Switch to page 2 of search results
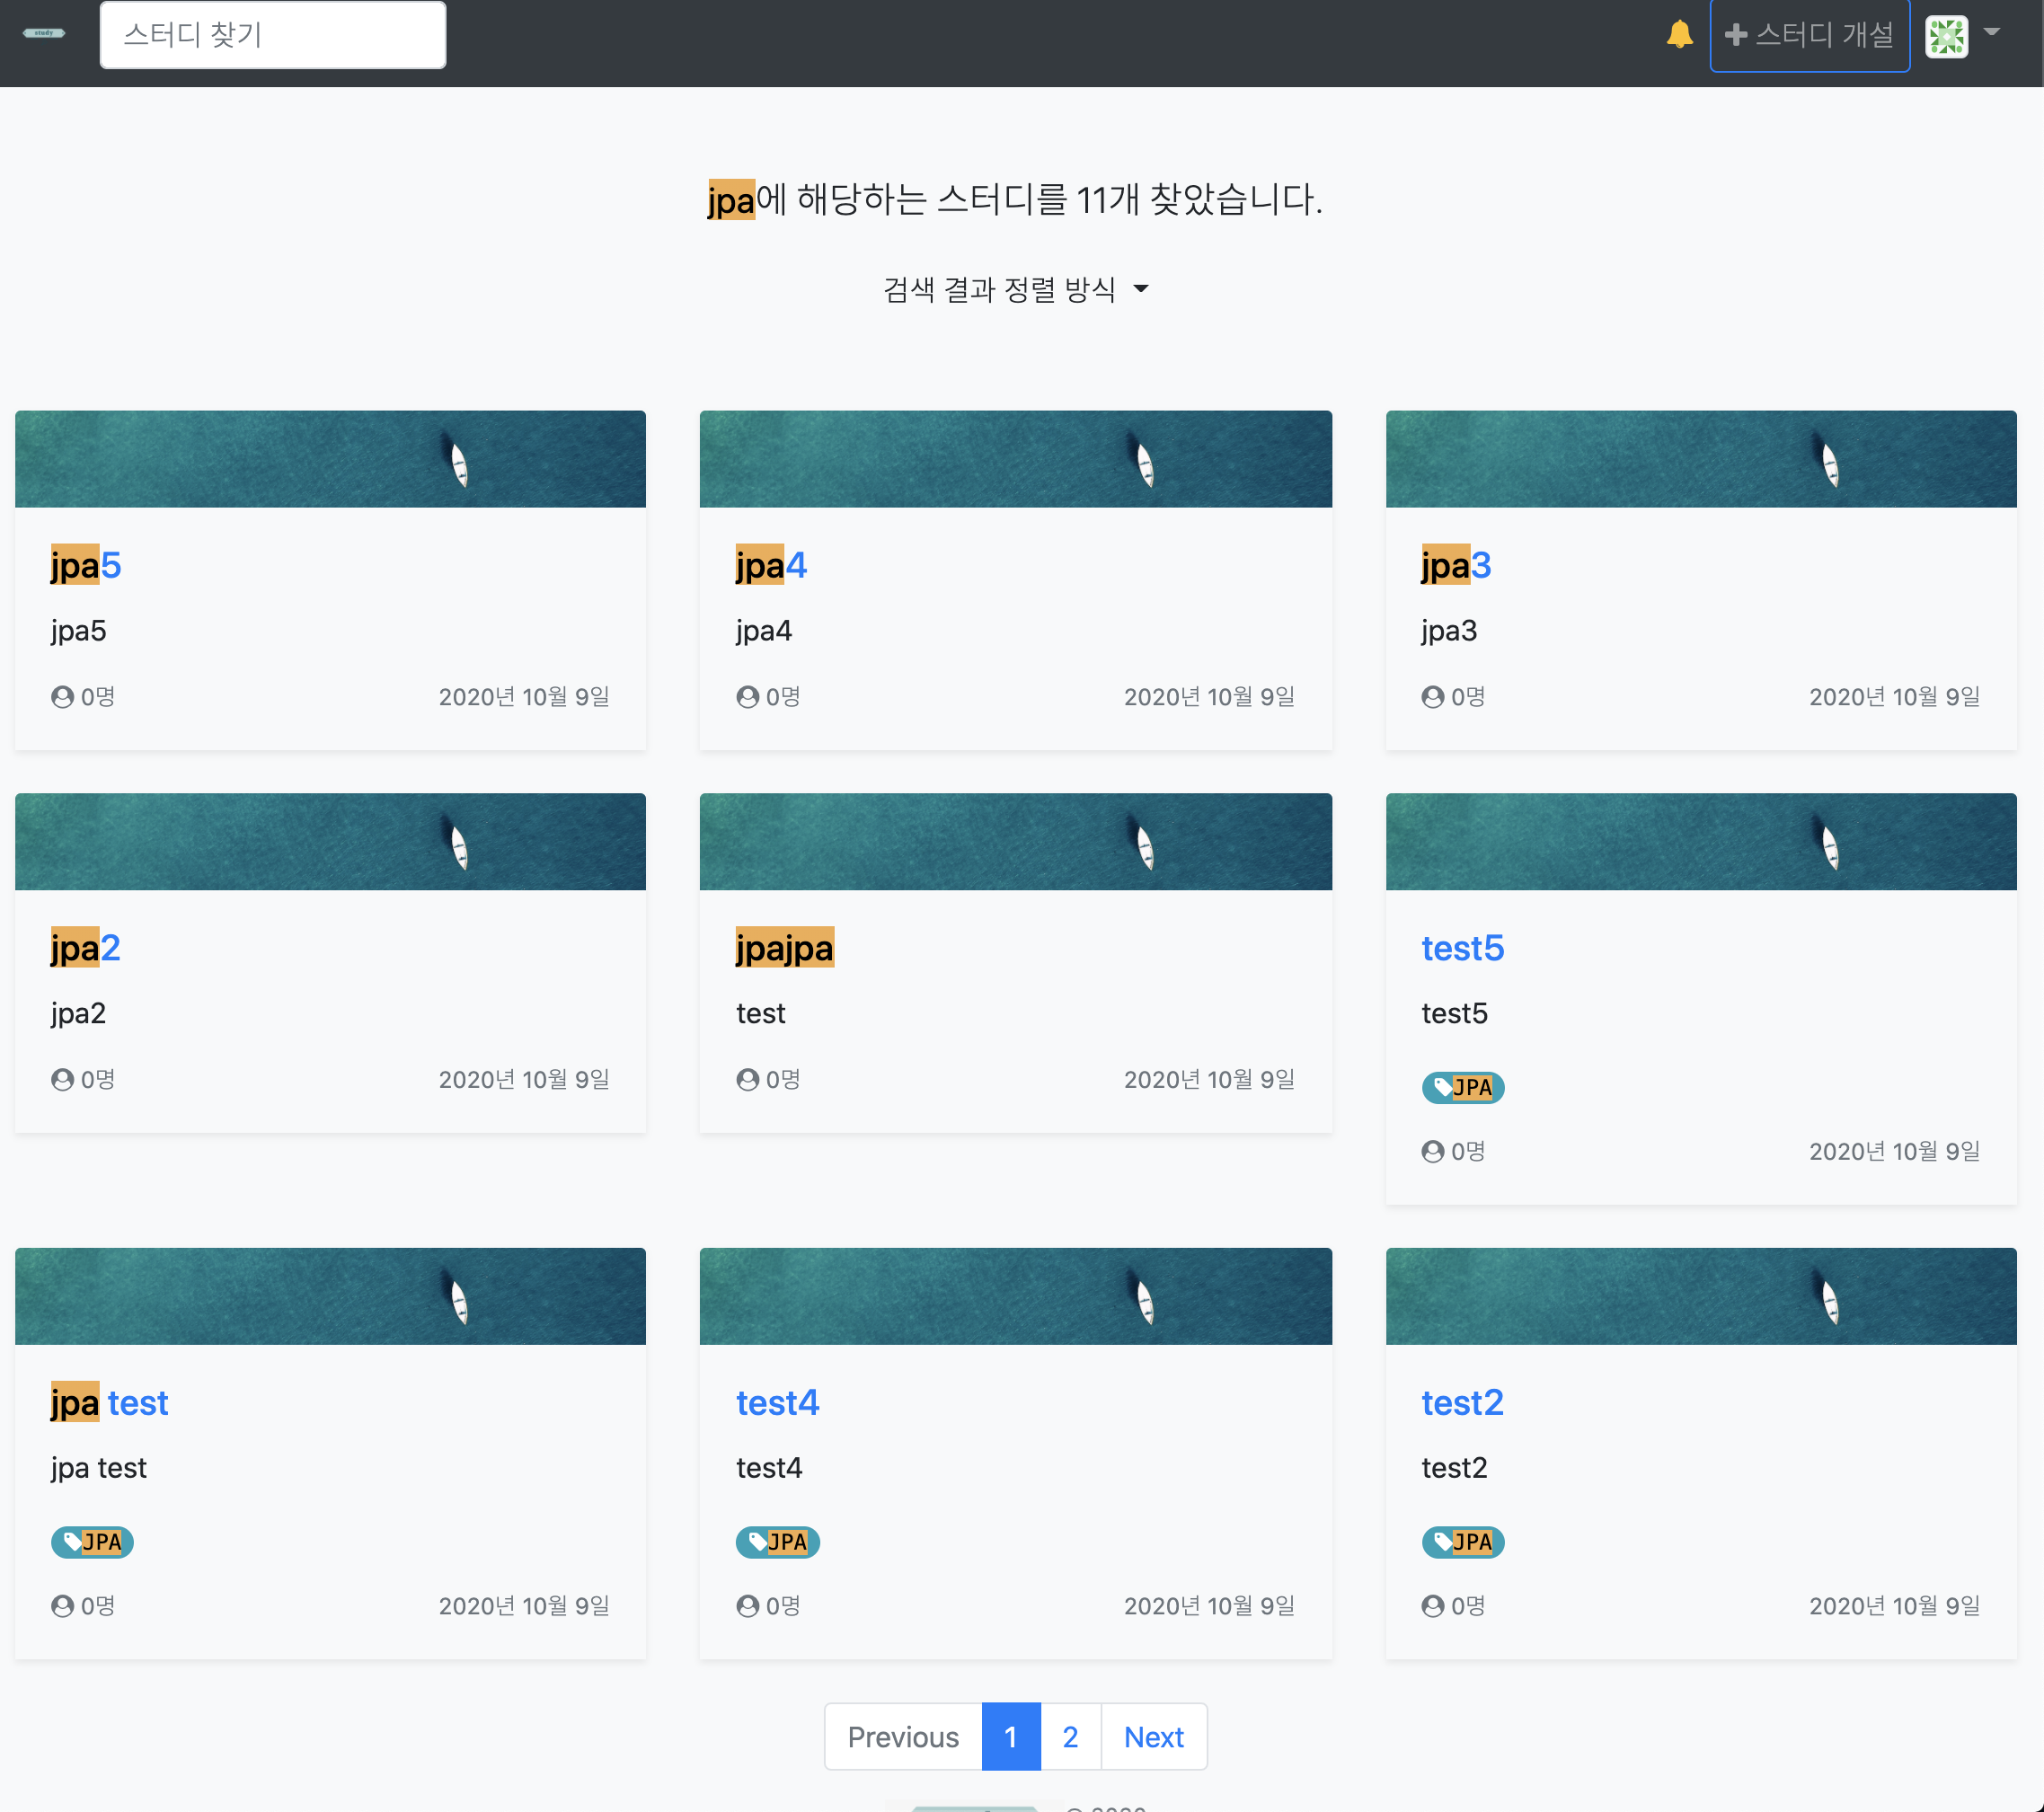This screenshot has width=2044, height=1812. click(x=1070, y=1737)
